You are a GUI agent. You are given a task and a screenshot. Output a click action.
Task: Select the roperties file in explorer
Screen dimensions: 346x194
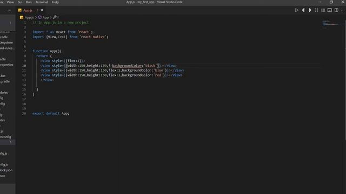point(6,65)
